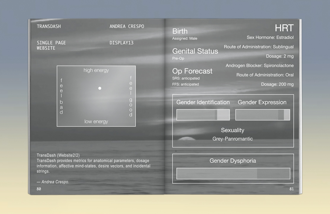Screen dimensions: 330x214
Task: Click the ANDREA CRESPO header name
Action: [x=127, y=26]
